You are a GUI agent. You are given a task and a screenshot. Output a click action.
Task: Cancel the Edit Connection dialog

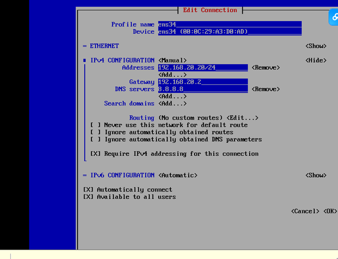pos(305,211)
